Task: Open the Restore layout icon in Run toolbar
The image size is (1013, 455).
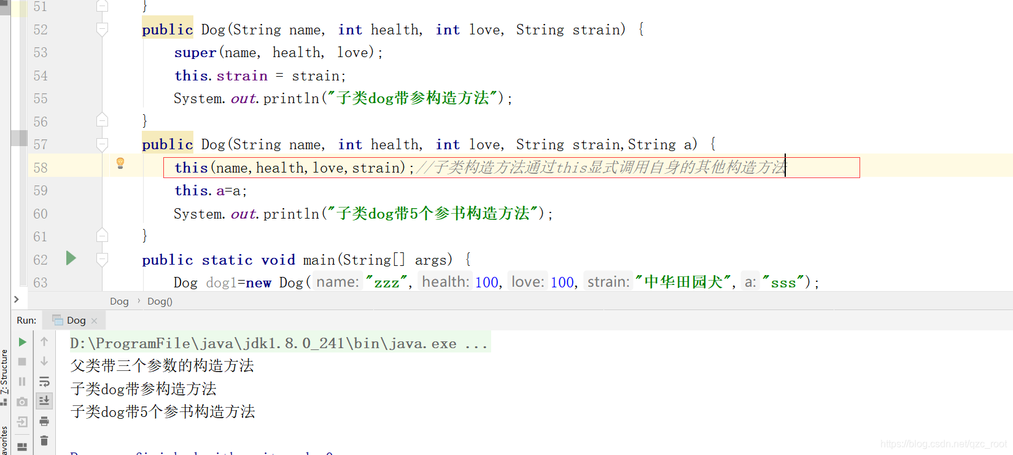Action: coord(22,446)
